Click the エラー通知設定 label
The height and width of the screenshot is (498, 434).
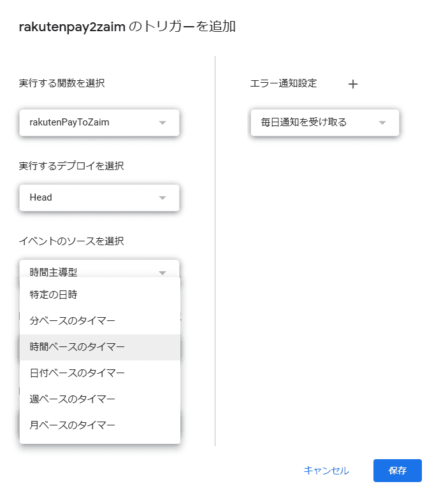(283, 83)
